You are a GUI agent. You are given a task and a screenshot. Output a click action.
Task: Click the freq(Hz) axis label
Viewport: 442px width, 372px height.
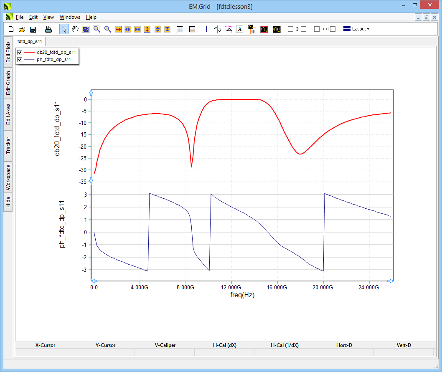click(x=242, y=295)
